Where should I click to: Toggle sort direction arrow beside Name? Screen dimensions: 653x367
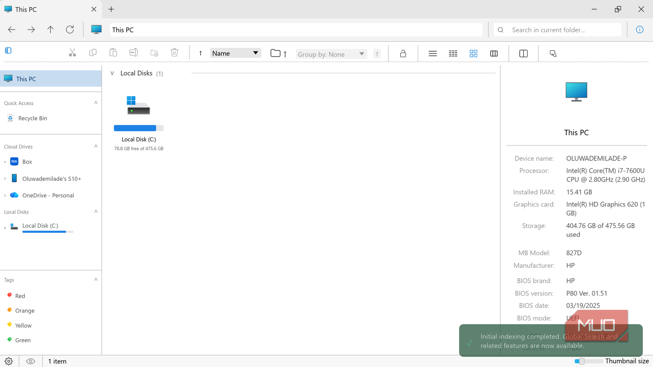201,53
